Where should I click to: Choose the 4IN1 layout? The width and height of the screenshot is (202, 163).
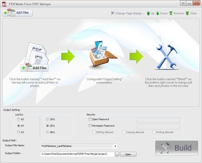(x=50, y=132)
